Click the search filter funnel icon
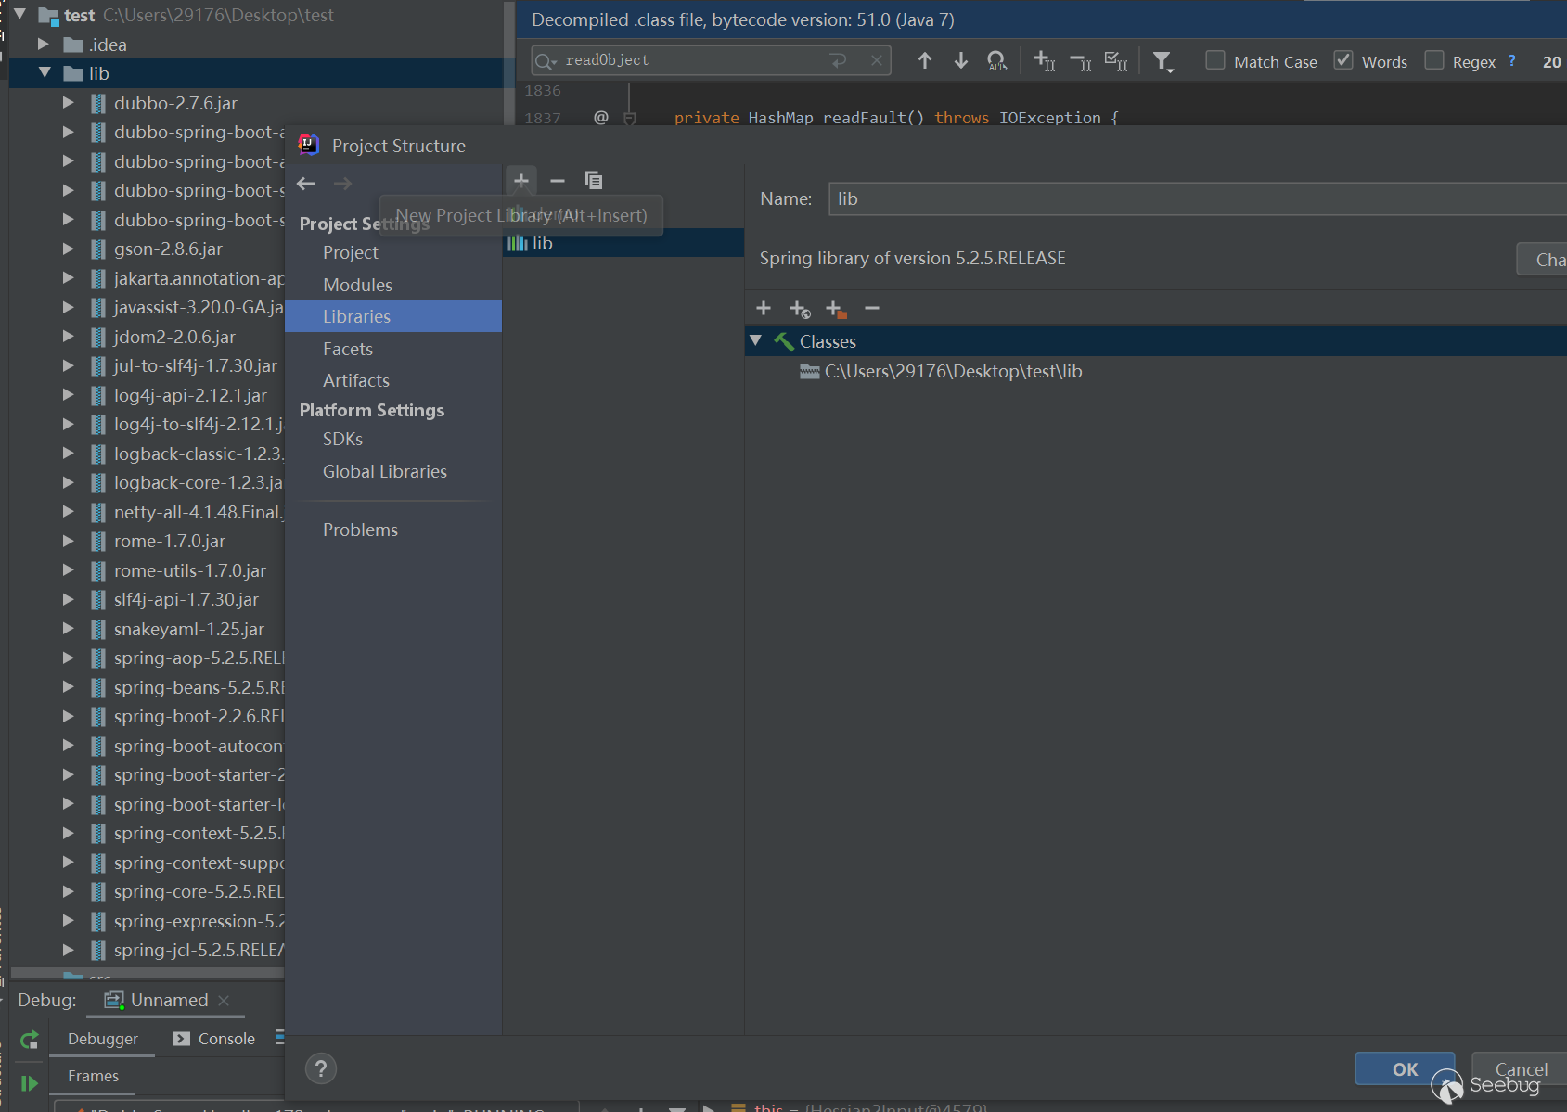Screen dimensions: 1567x1112 coord(1162,62)
